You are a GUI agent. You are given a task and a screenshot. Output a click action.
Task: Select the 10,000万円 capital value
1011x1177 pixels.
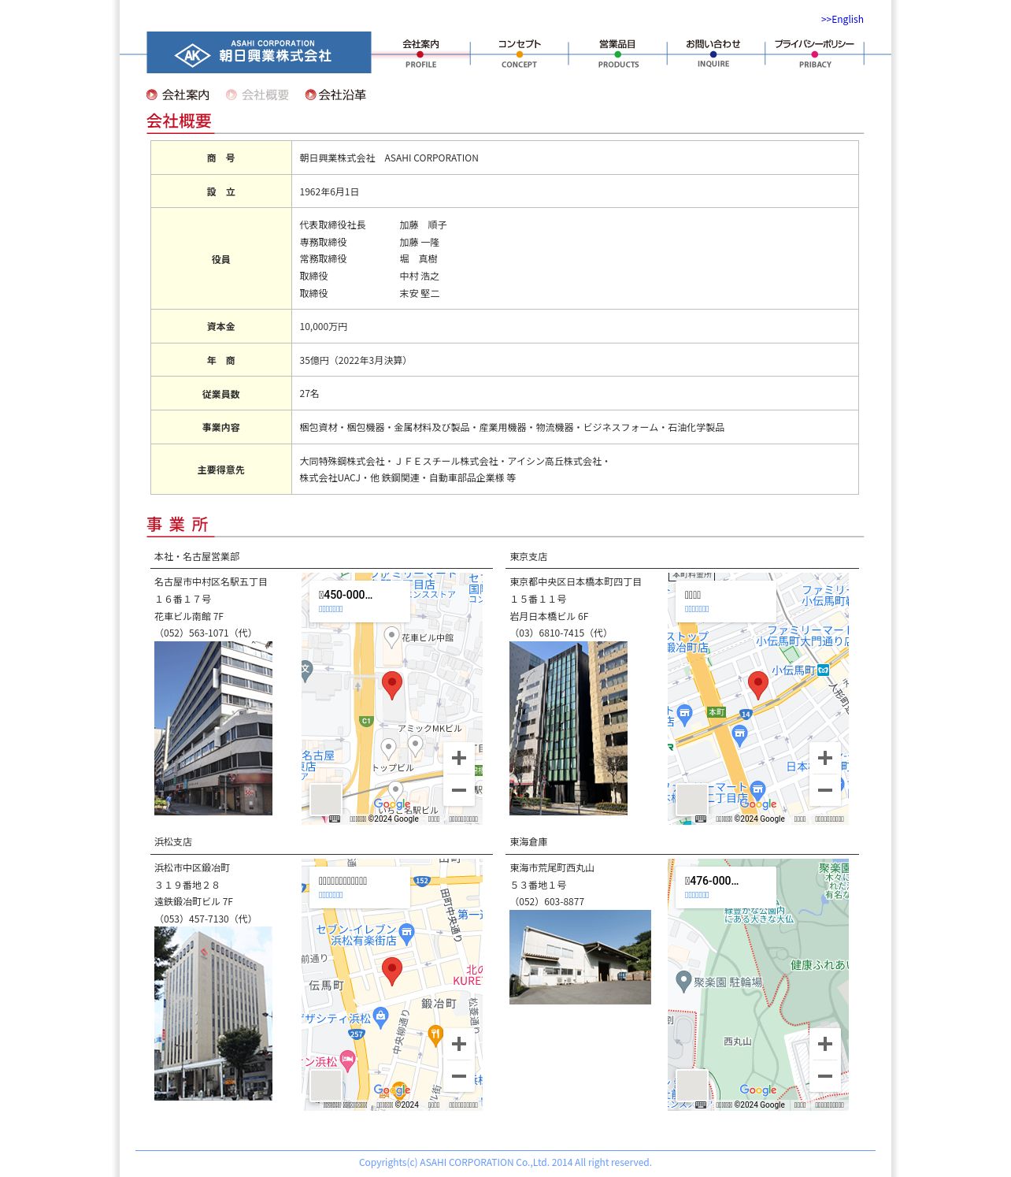tap(323, 327)
